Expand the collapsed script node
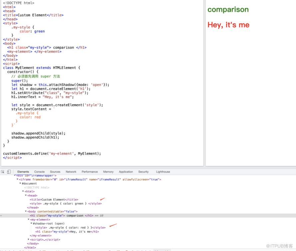 pyautogui.click(x=29, y=239)
